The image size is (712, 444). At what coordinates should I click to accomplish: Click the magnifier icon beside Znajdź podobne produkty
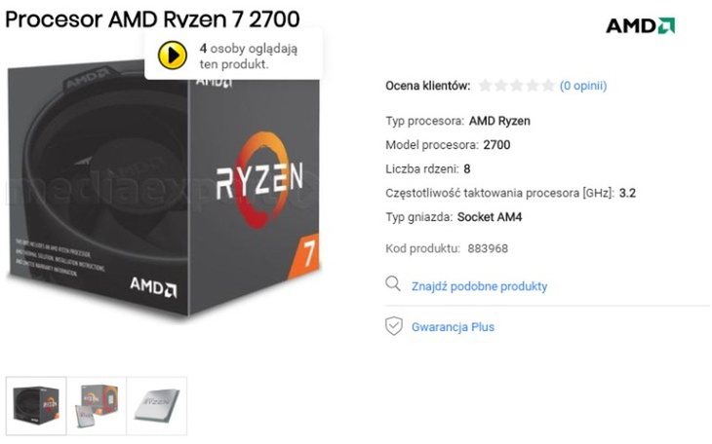coord(393,284)
